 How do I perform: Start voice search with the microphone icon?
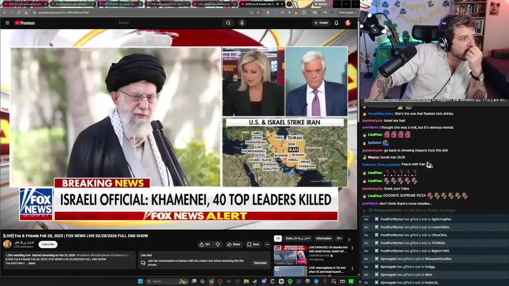(x=242, y=23)
